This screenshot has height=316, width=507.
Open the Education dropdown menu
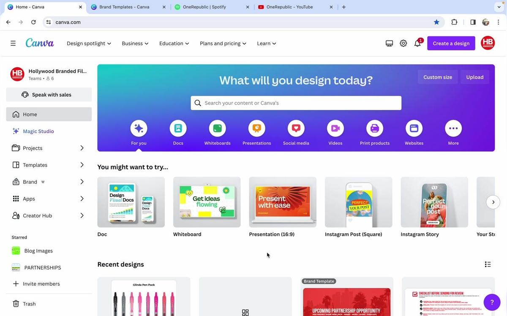click(x=174, y=43)
